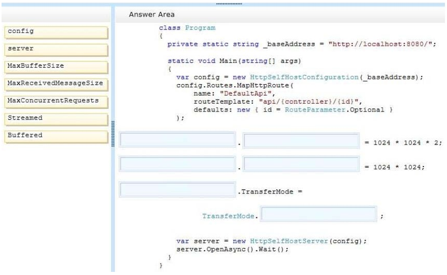Click the _baseAddress field name

[x=289, y=44]
